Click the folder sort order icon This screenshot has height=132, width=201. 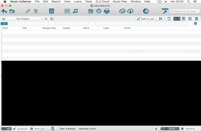pyautogui.click(x=46, y=19)
